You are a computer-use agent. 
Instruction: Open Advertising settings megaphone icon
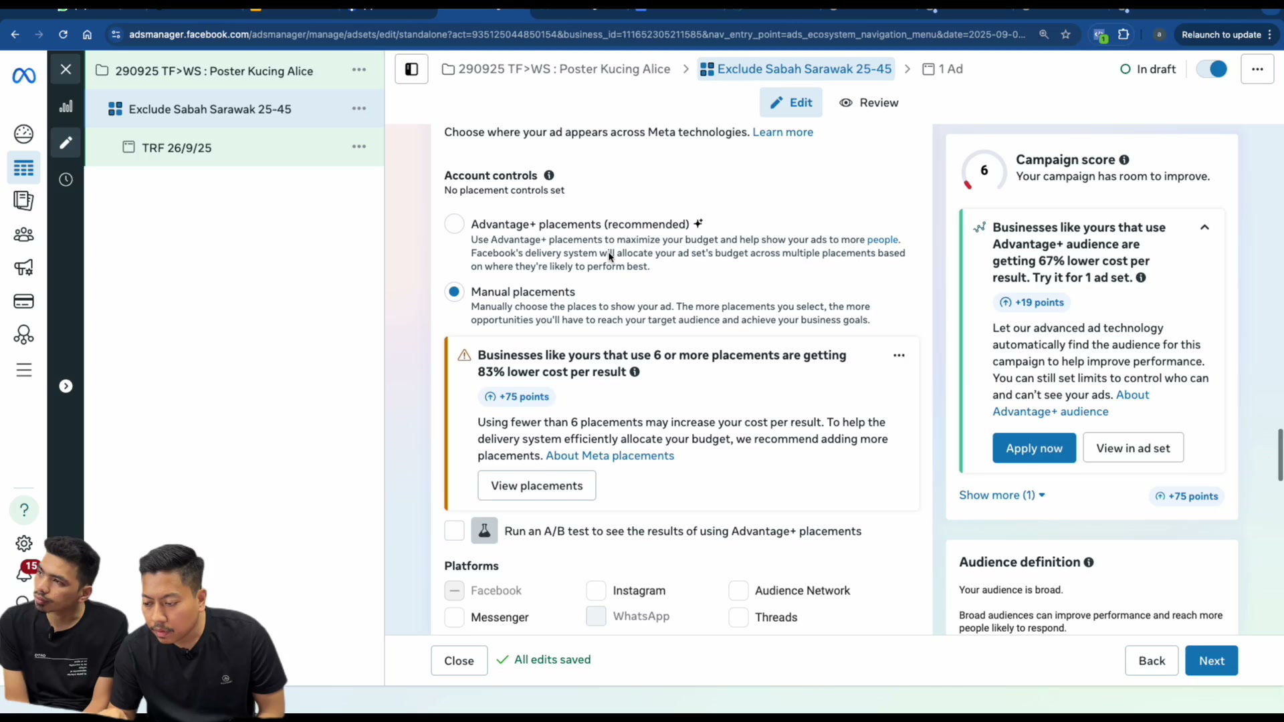coord(24,268)
